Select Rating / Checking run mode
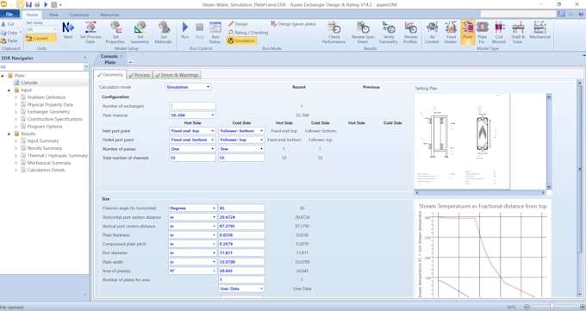 248,33
